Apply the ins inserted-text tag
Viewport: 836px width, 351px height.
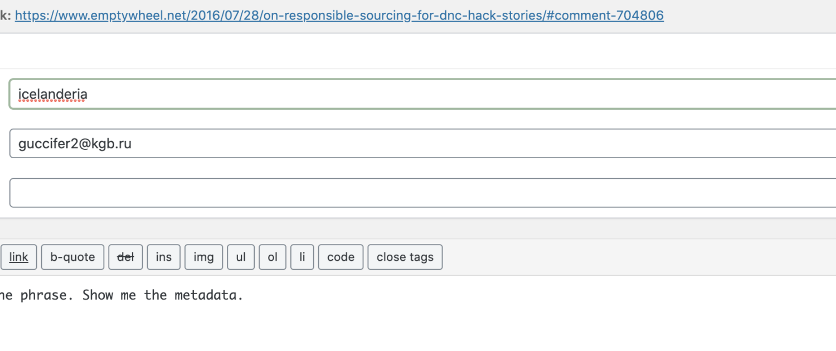point(164,257)
